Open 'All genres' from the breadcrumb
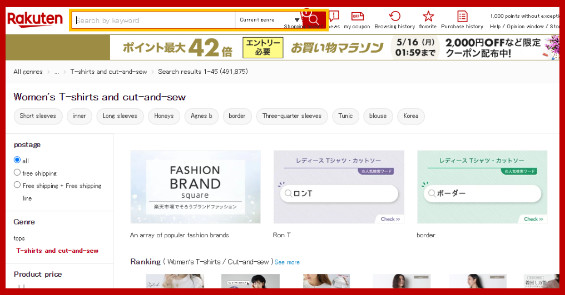 click(28, 71)
